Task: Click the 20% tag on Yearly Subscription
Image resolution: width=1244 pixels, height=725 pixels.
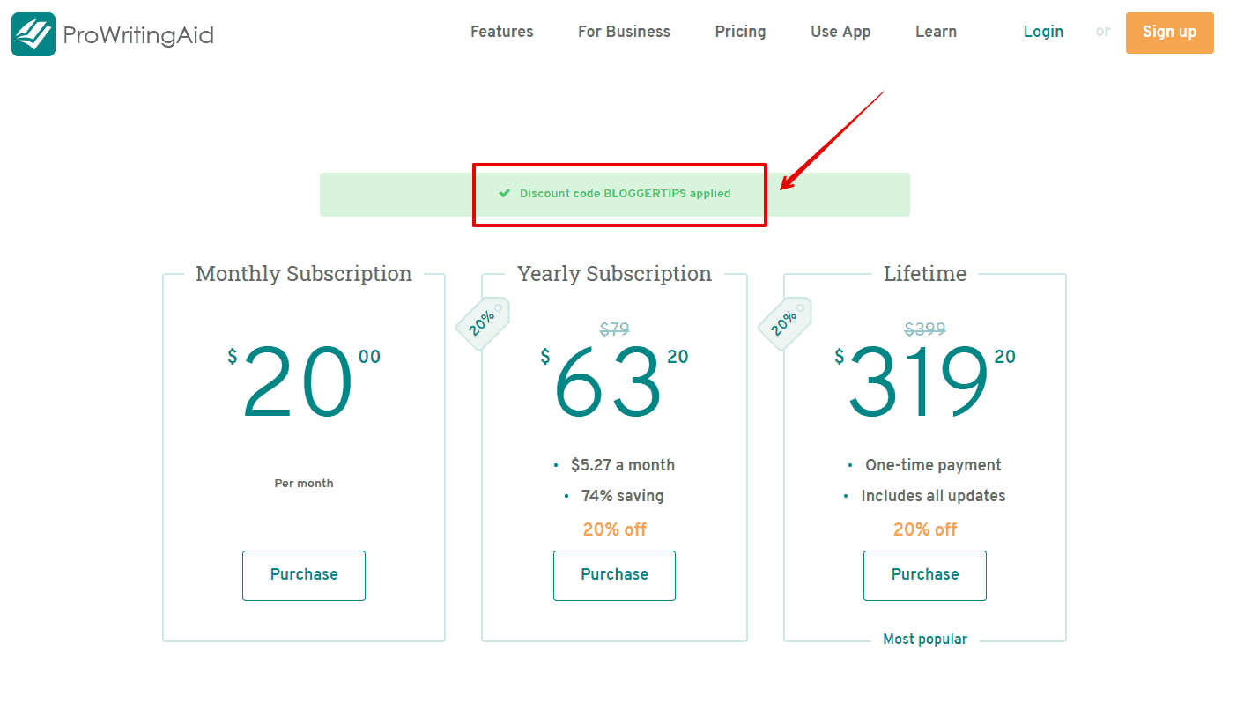Action: click(x=483, y=324)
